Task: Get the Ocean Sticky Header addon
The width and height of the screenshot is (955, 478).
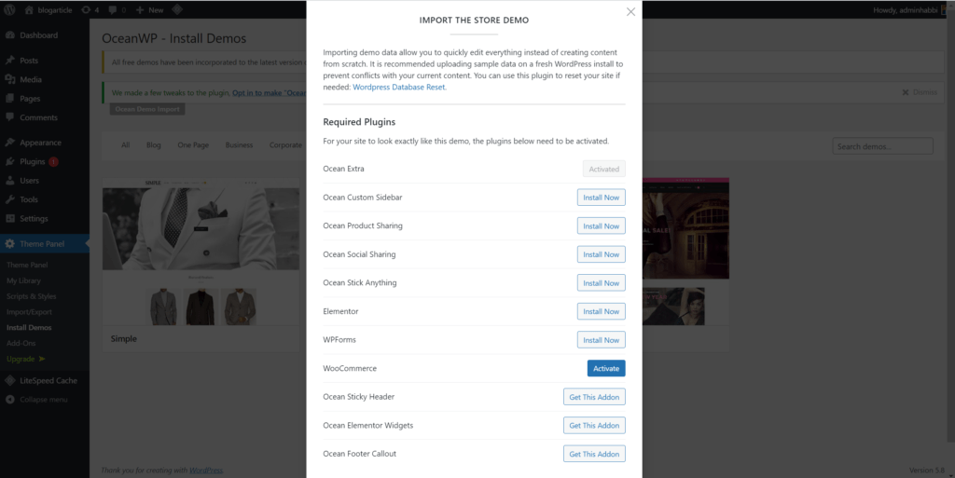Action: 594,397
